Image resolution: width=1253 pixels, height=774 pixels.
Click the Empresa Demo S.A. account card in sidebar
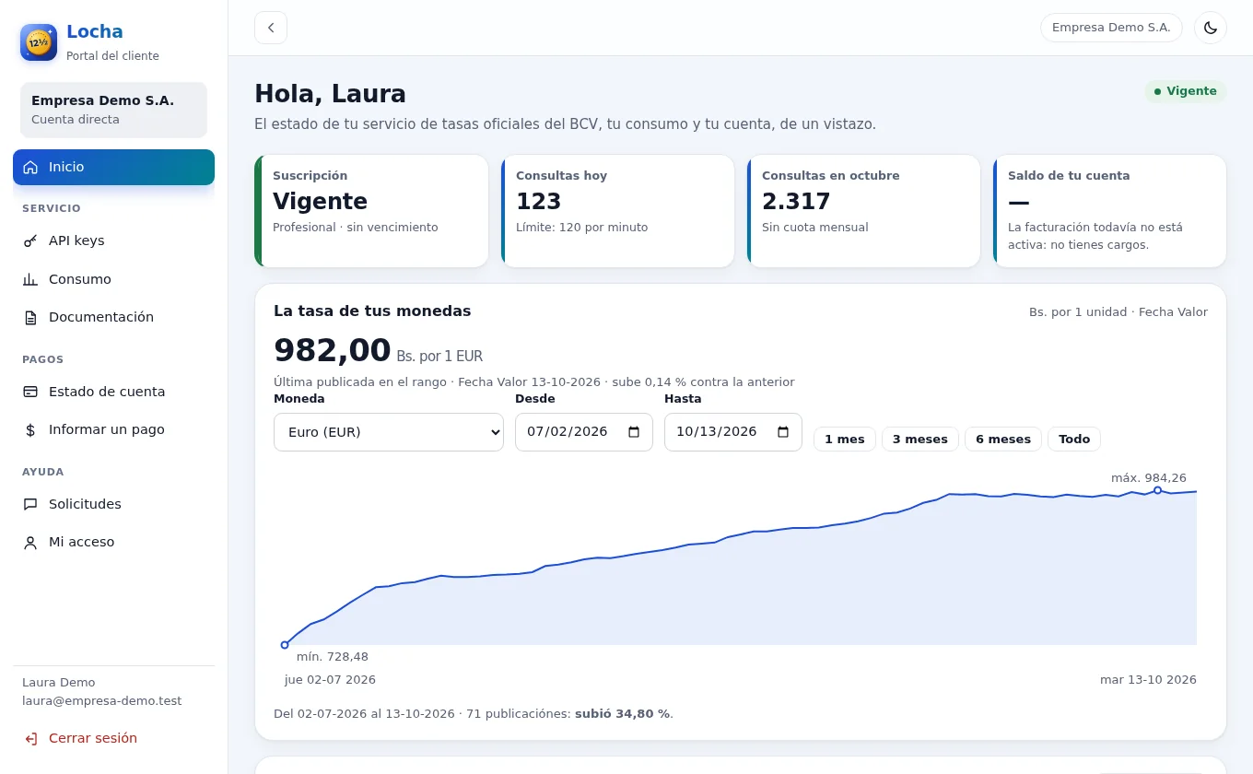(113, 110)
